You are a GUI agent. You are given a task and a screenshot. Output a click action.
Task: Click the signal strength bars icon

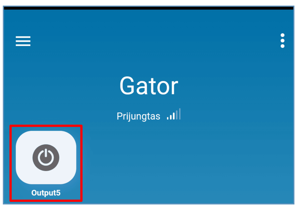174,114
